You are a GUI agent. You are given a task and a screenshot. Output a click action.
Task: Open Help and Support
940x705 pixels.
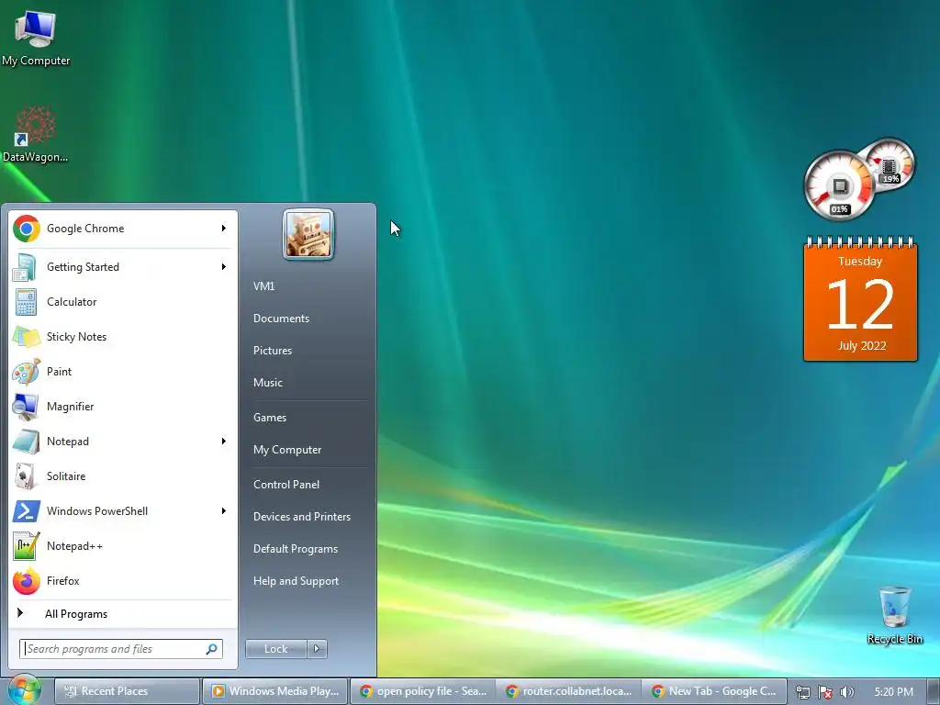296,581
